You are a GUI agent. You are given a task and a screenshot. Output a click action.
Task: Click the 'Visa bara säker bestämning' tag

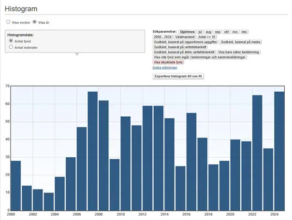pyautogui.click(x=239, y=52)
